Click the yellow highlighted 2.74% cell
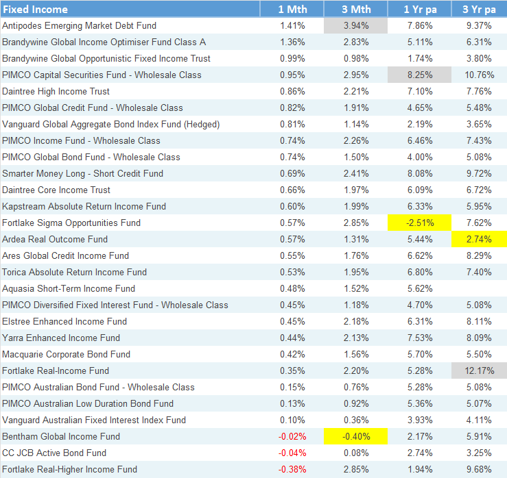Image resolution: width=507 pixels, height=478 pixels. tap(479, 239)
